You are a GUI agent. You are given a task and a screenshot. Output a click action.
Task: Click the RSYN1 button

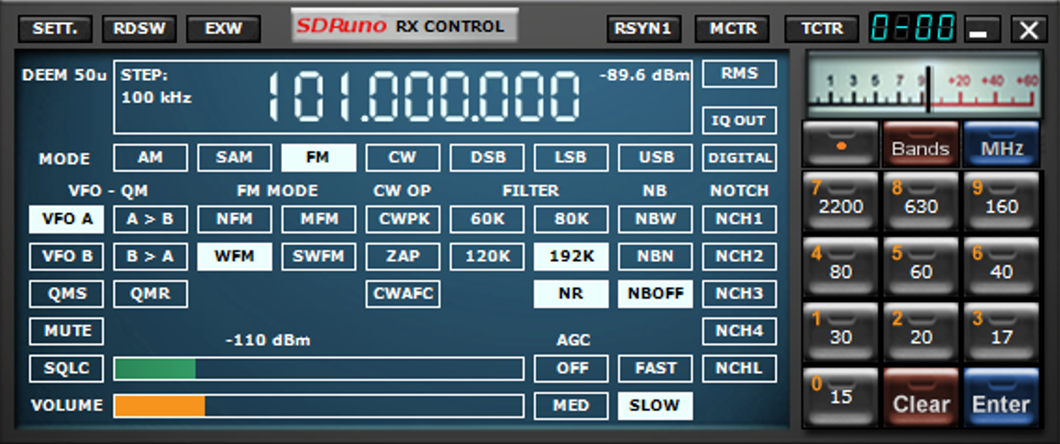coord(644,29)
